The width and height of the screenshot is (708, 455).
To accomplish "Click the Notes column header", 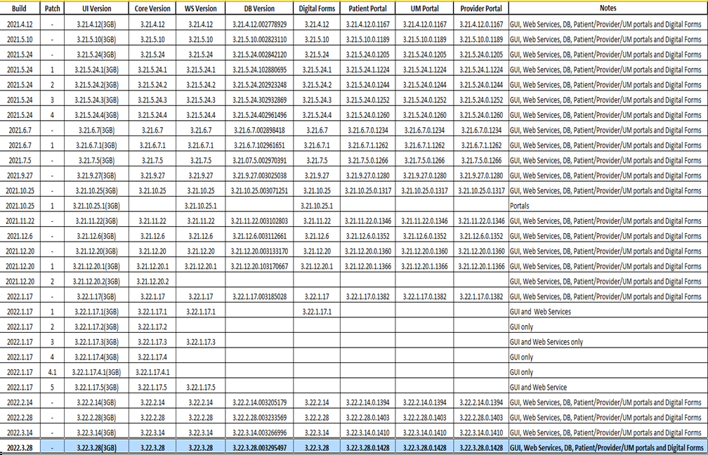I will pos(607,8).
